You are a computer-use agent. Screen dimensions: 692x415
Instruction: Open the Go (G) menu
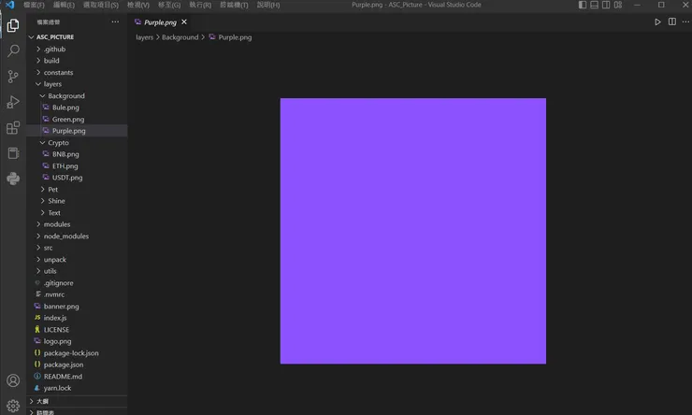pos(169,5)
